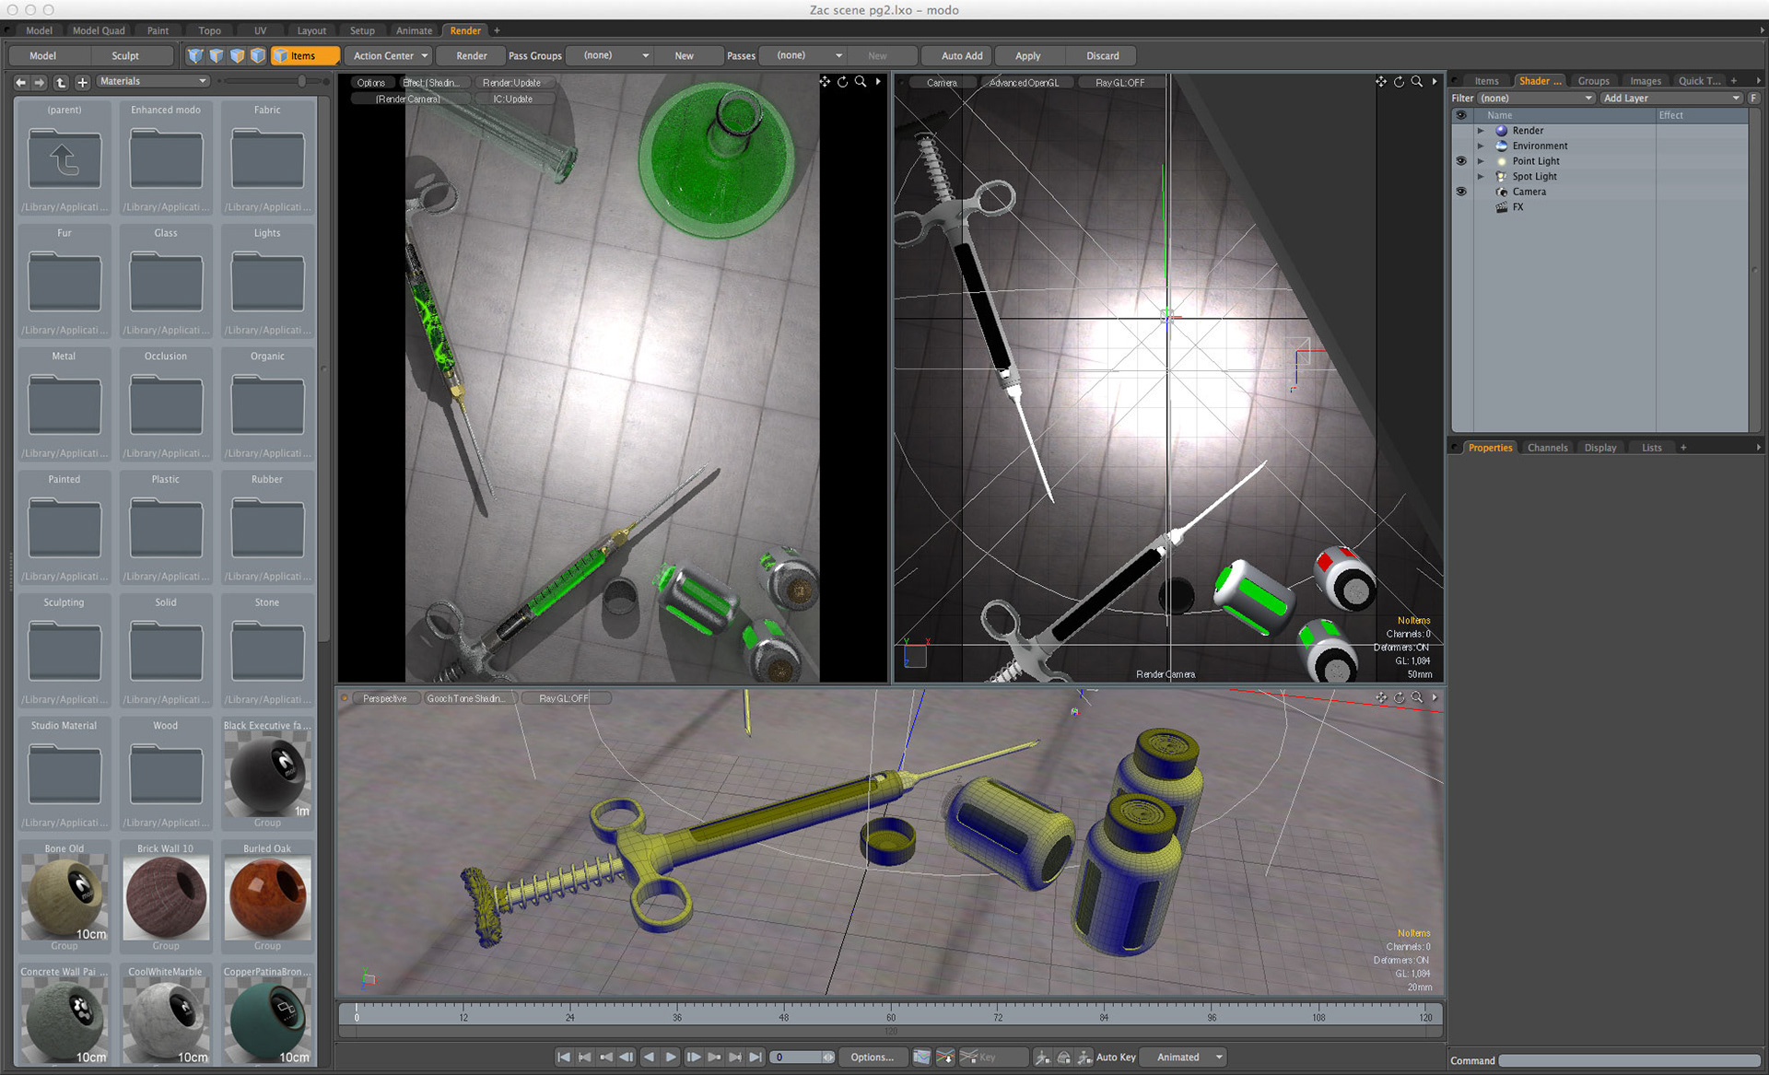The image size is (1769, 1075).
Task: Select Edges mode cube icon
Action: point(217,56)
